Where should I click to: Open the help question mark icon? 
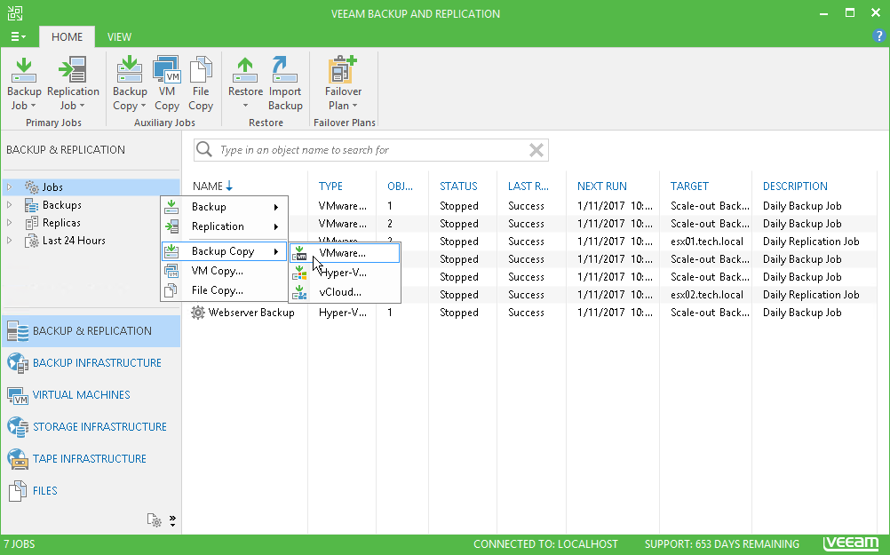pyautogui.click(x=878, y=36)
